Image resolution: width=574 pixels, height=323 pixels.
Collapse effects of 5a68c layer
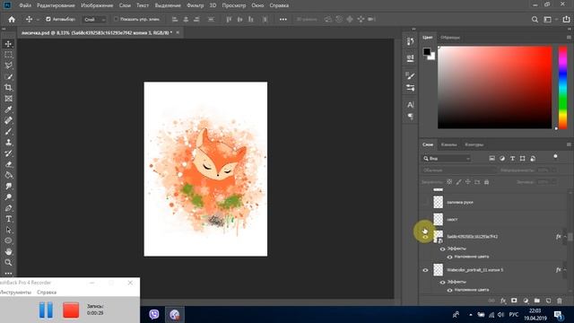[565, 237]
